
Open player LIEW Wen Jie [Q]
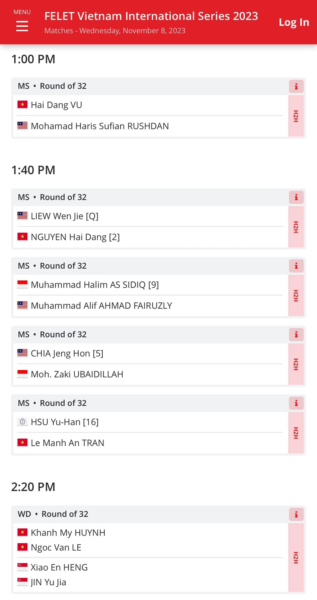[x=65, y=216]
